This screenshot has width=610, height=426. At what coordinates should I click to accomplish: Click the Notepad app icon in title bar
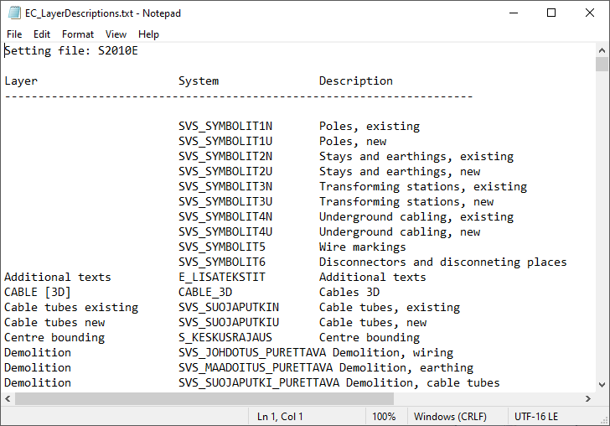13,13
